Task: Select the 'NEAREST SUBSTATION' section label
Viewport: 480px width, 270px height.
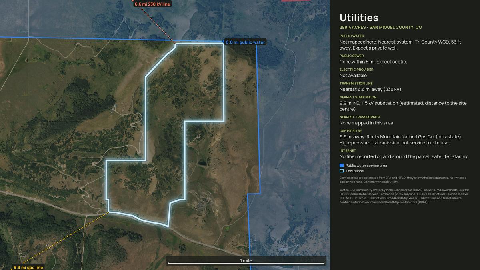Action: click(x=358, y=97)
